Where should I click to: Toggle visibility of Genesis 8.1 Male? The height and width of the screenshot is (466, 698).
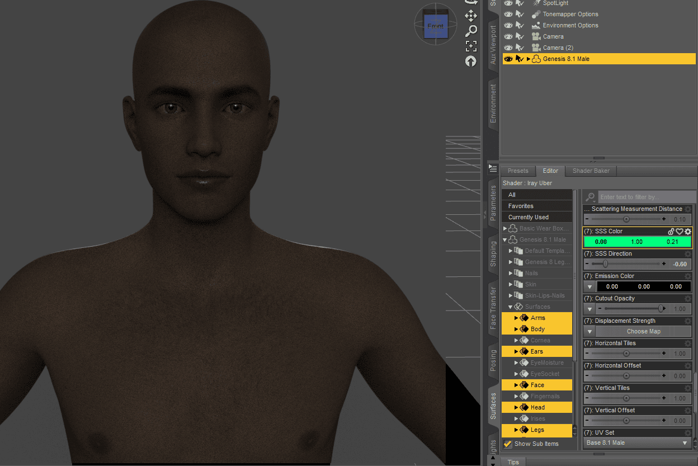[507, 59]
